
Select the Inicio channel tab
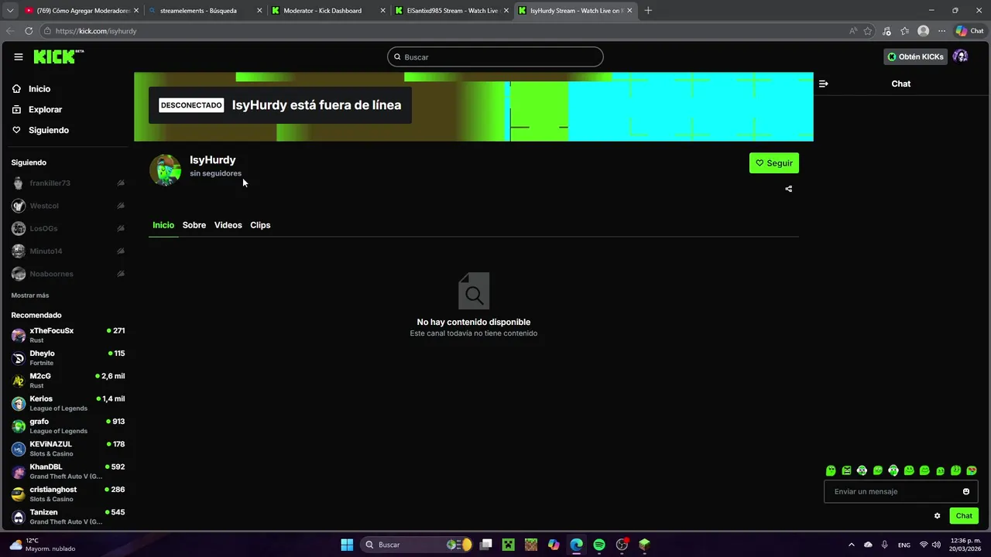(163, 225)
